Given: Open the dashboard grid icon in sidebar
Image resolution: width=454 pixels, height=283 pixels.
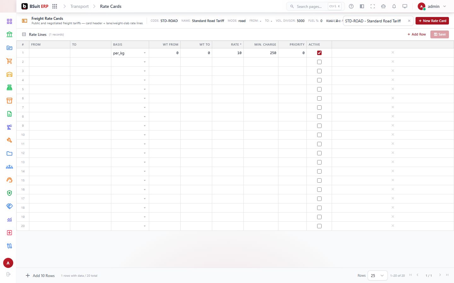Looking at the screenshot, I should pos(9,21).
